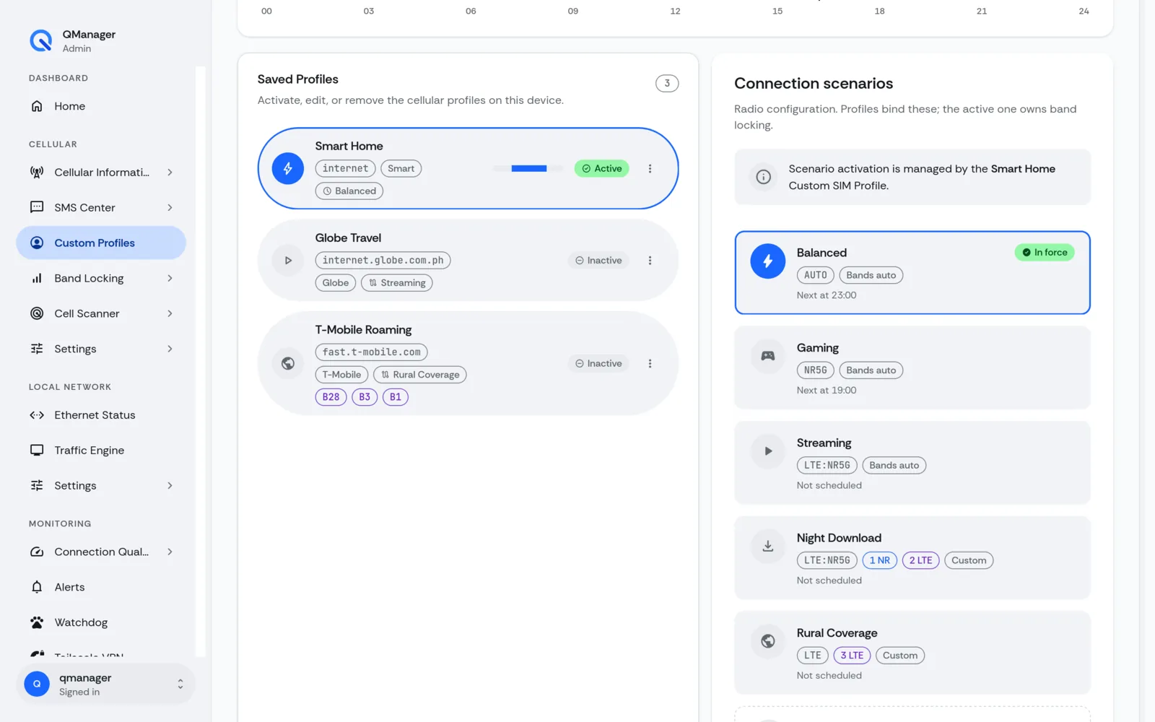Go to the Home dashboard page
This screenshot has height=722, width=1155.
pyautogui.click(x=101, y=106)
